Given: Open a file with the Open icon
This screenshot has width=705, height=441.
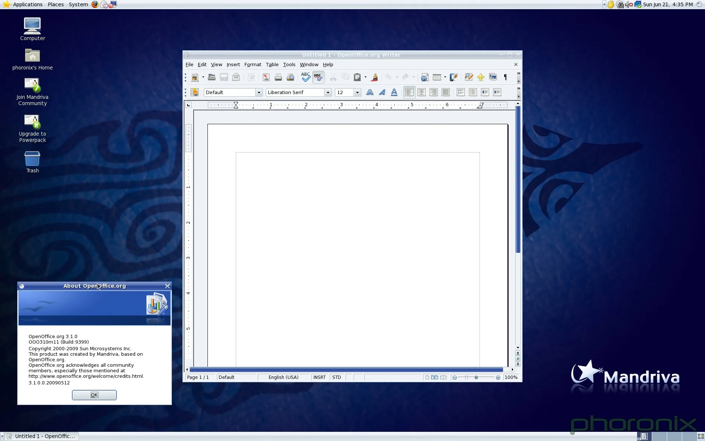Looking at the screenshot, I should [x=211, y=77].
